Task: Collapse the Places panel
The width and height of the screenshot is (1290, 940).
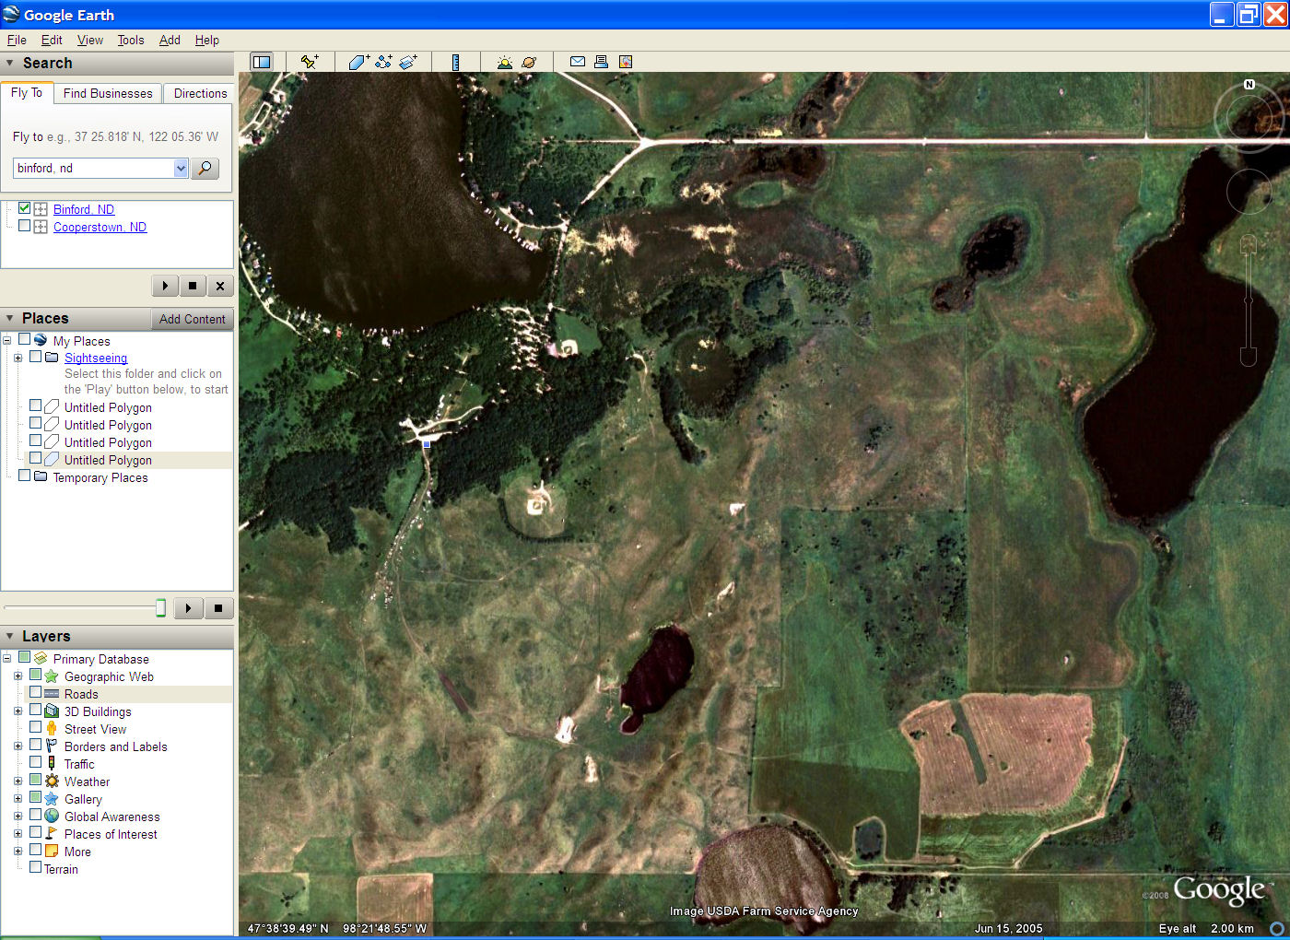Action: (10, 318)
